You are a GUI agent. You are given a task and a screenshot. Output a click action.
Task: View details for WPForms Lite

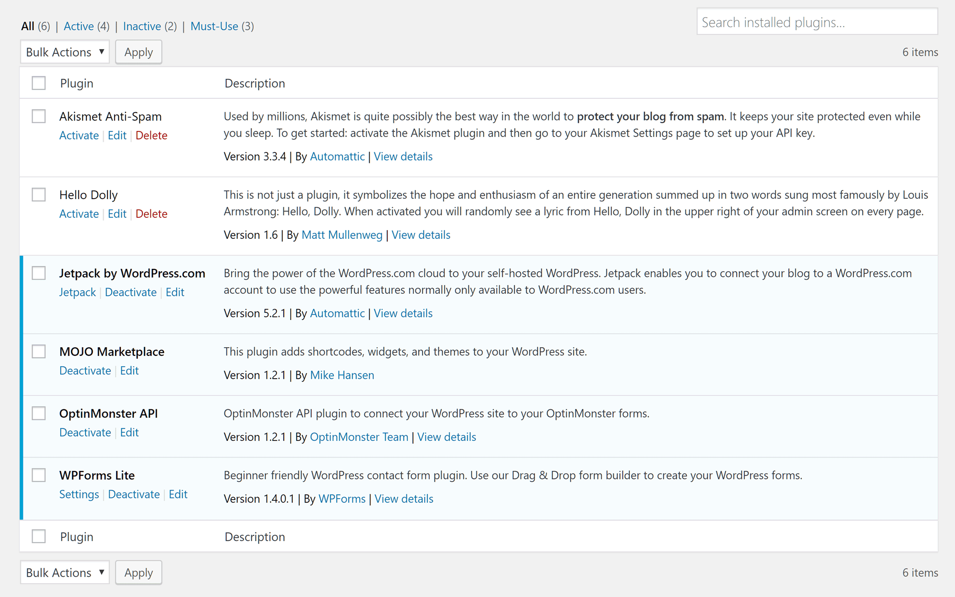pyautogui.click(x=404, y=499)
